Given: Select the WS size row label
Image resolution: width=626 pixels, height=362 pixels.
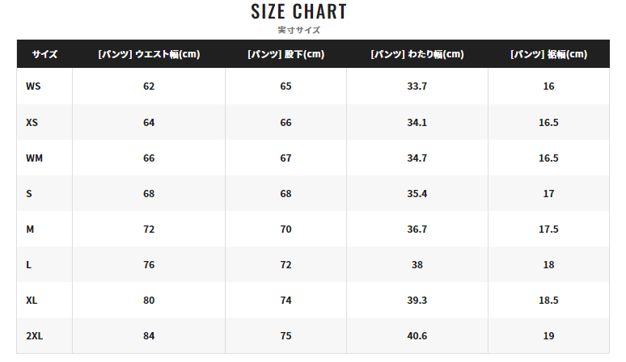Looking at the screenshot, I should (33, 86).
